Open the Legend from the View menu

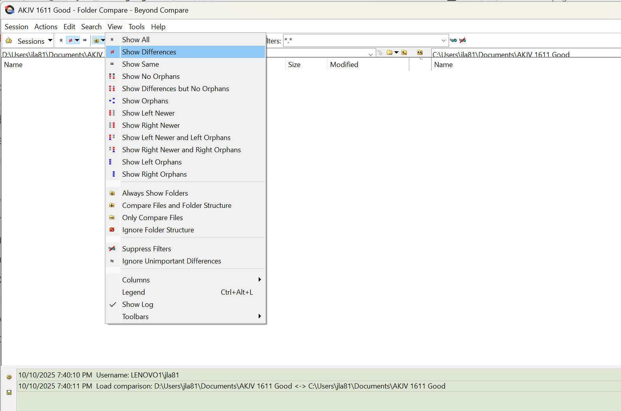[185, 292]
